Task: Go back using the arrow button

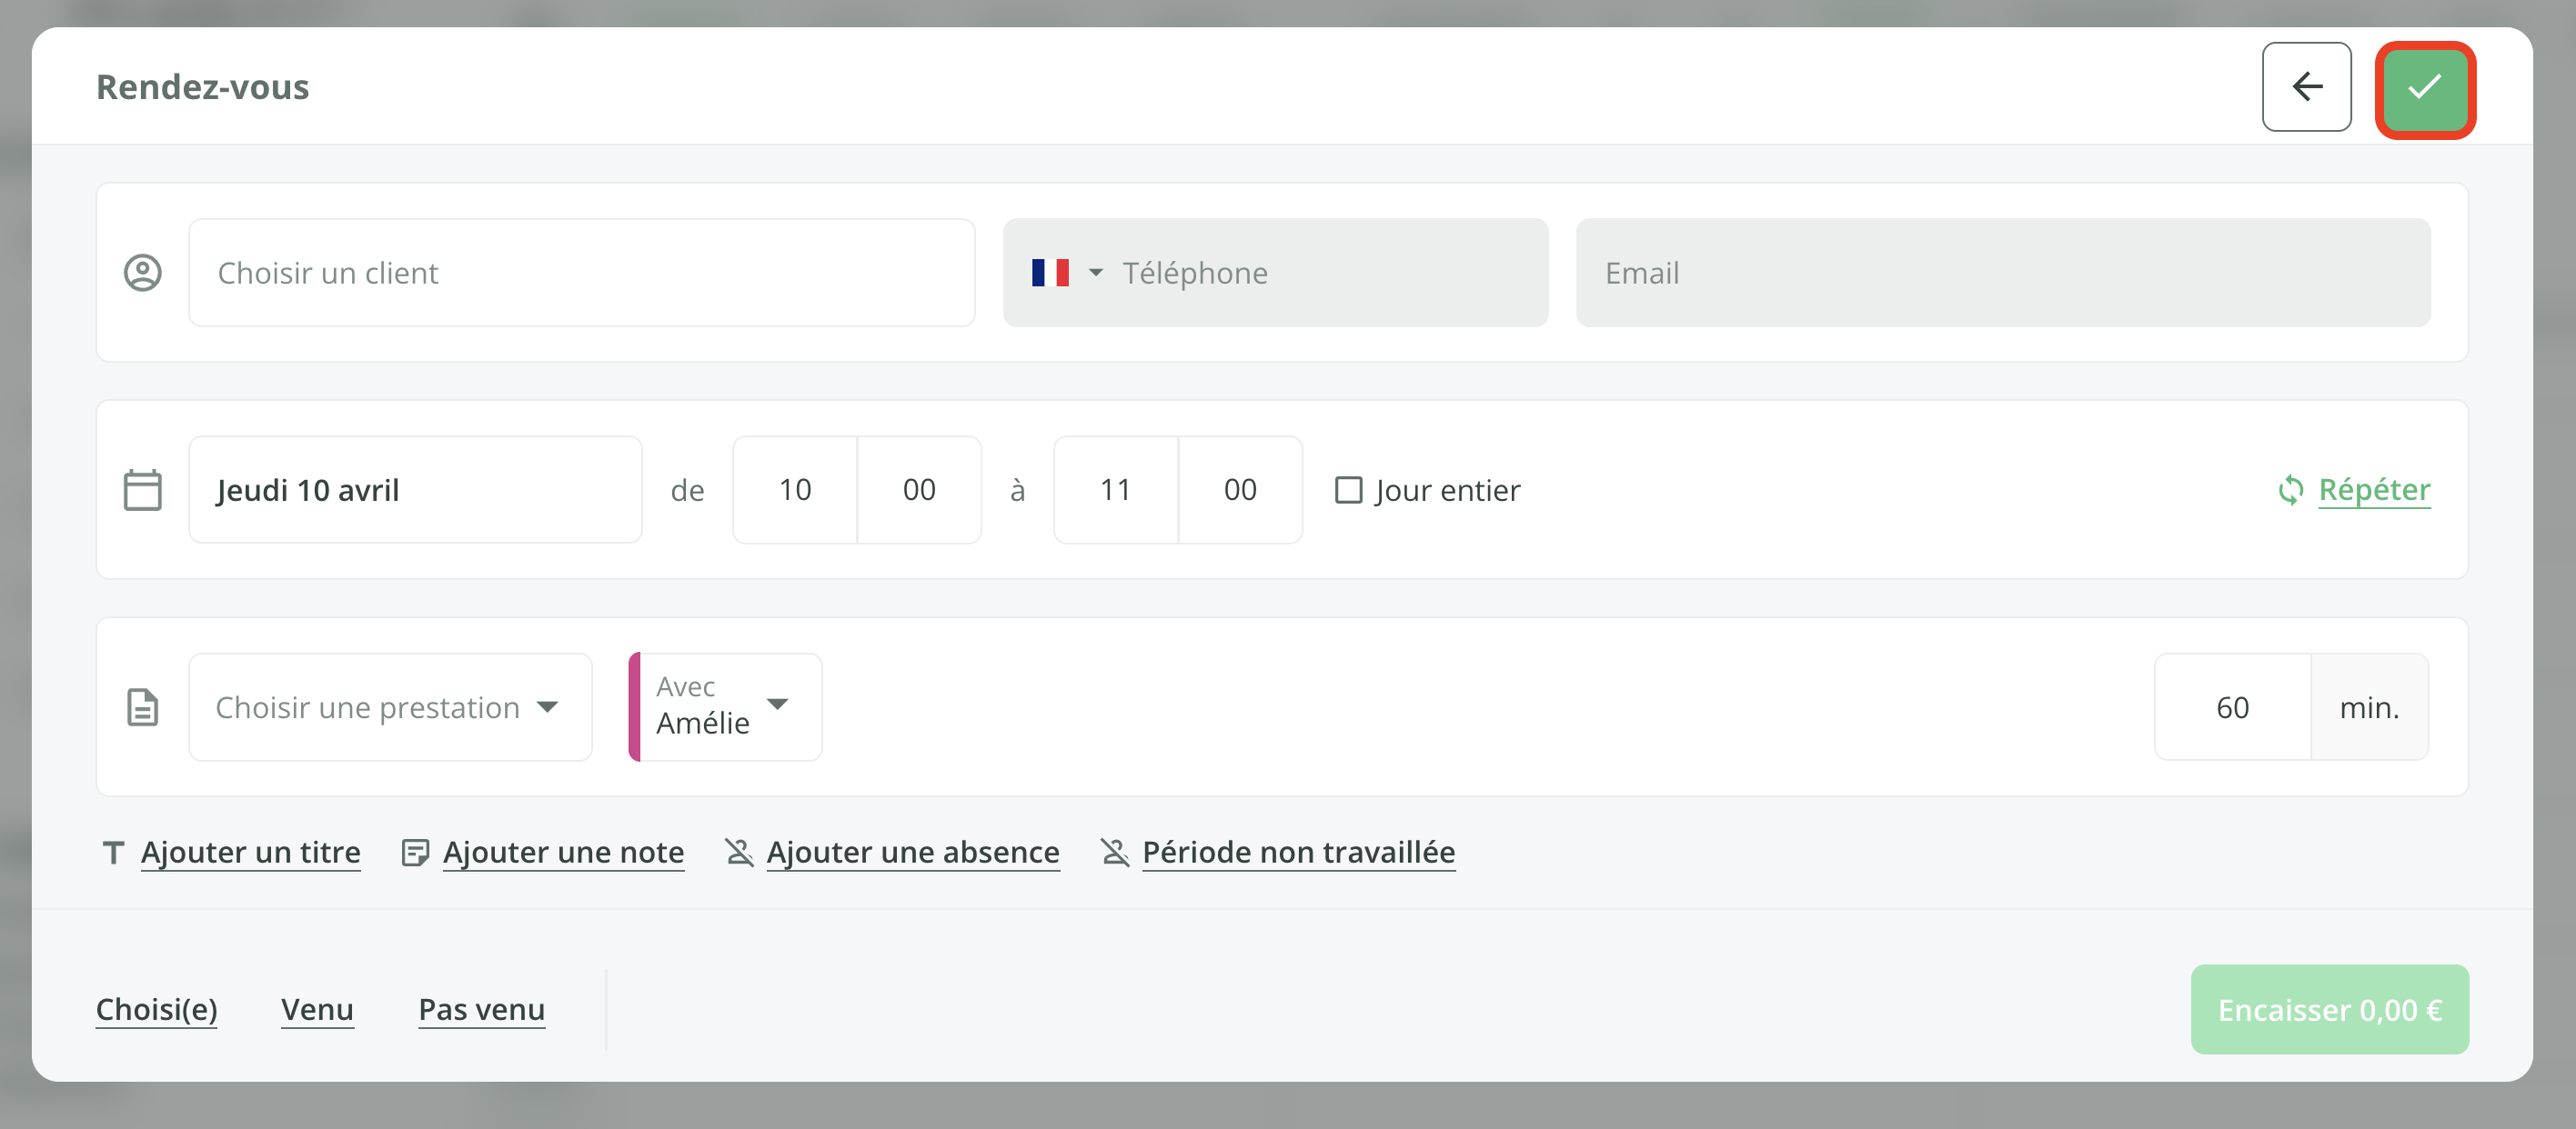Action: pyautogui.click(x=2306, y=88)
